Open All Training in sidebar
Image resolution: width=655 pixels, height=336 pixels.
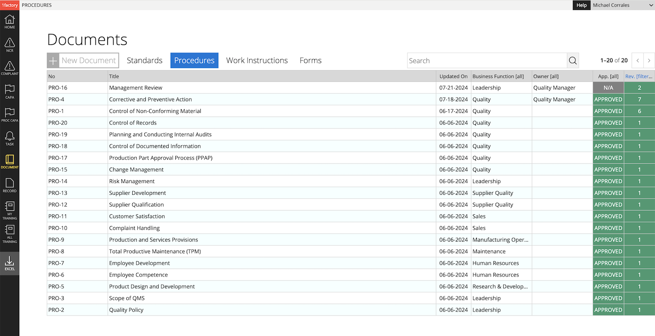coord(10,234)
